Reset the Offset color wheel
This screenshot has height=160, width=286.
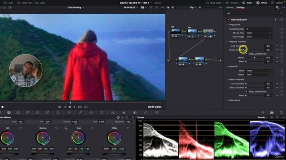pyautogui.click(x=128, y=128)
